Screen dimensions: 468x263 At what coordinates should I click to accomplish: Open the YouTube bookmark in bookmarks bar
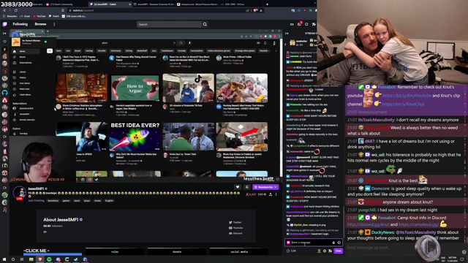pos(39,16)
